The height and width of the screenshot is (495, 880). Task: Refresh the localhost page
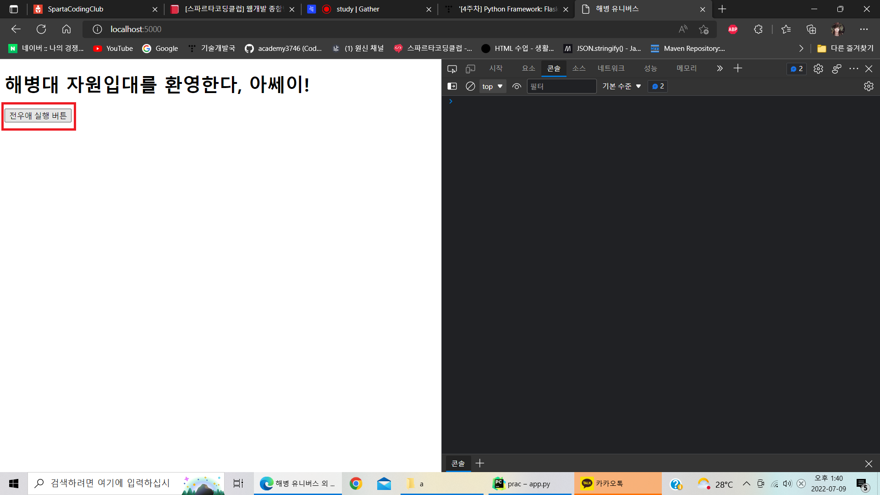tap(41, 29)
